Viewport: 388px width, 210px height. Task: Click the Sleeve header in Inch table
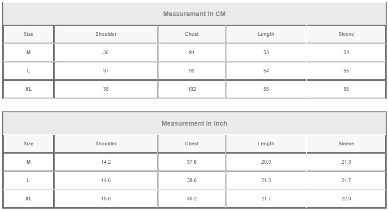click(x=346, y=144)
